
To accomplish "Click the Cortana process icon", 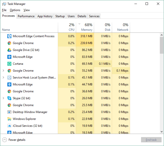I will pyautogui.click(x=9, y=64).
